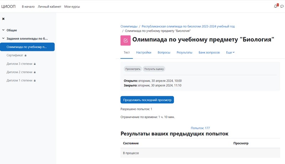Close the course index sidebar
Image resolution: width=285 pixels, height=164 pixels.
[3, 19]
